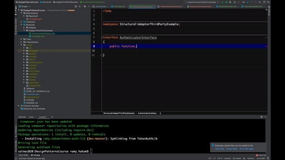Collapse the Structural folder arrow
Screen dimensions: 285x160
(21, 25)
